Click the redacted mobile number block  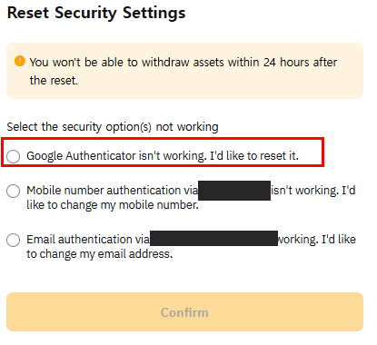(234, 191)
